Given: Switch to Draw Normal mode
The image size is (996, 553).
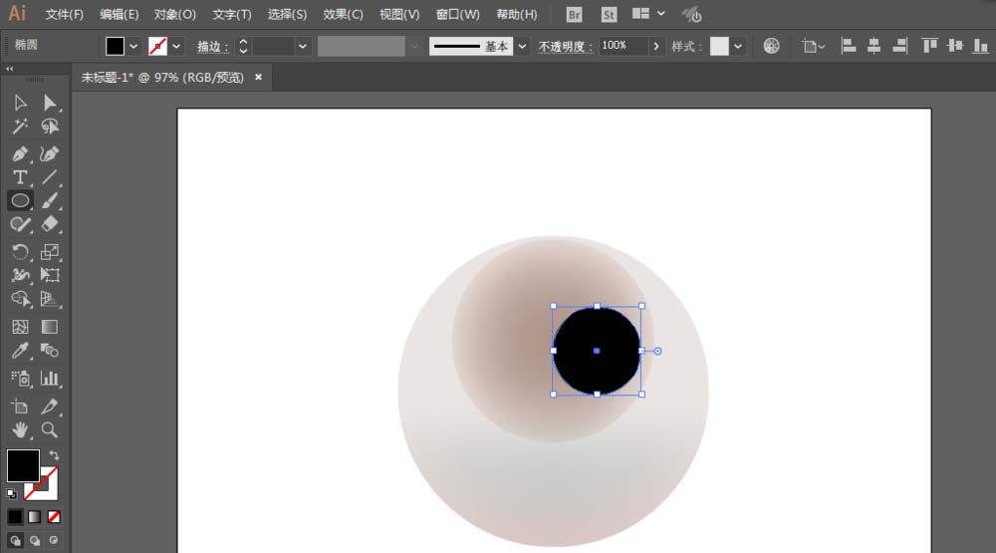Looking at the screenshot, I should pyautogui.click(x=15, y=540).
